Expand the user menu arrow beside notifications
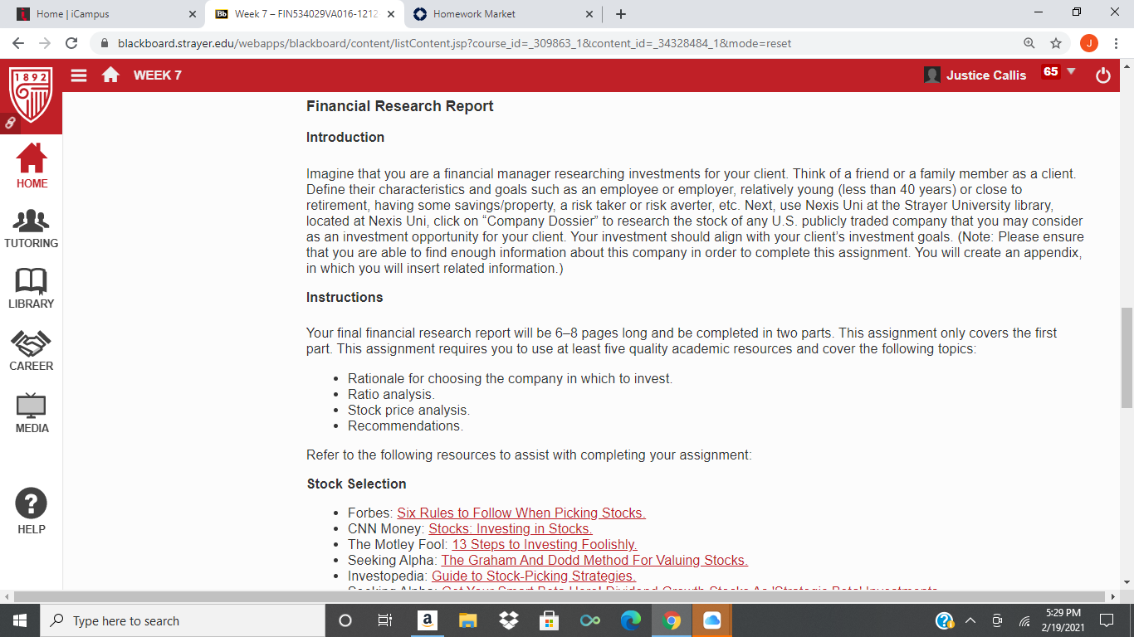The width and height of the screenshot is (1134, 637). (1071, 71)
